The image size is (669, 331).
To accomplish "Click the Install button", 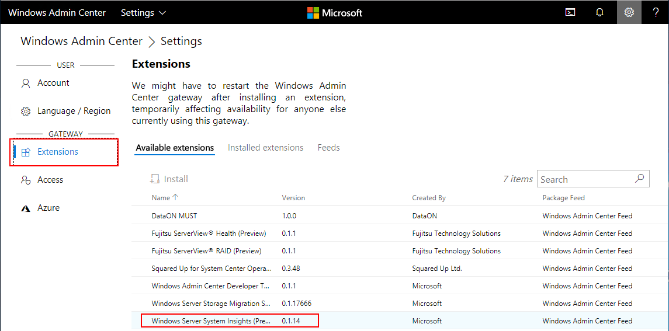I will pyautogui.click(x=169, y=179).
